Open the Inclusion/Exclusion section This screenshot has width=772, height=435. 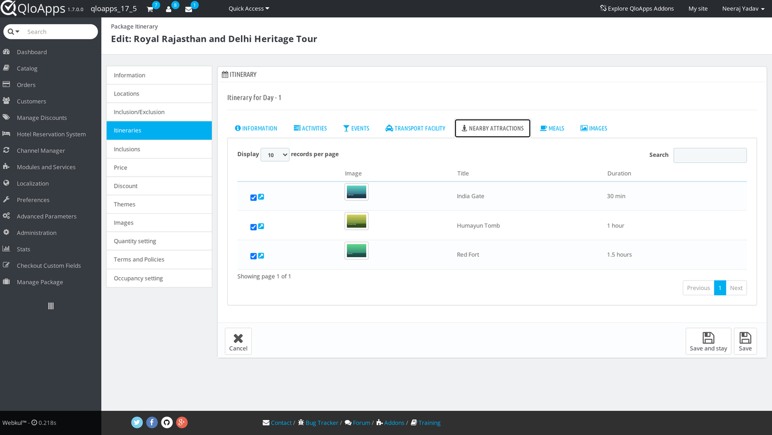pyautogui.click(x=159, y=112)
